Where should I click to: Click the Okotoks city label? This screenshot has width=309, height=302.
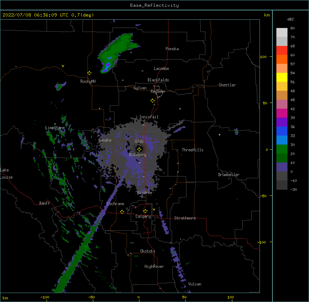pyautogui.click(x=148, y=251)
